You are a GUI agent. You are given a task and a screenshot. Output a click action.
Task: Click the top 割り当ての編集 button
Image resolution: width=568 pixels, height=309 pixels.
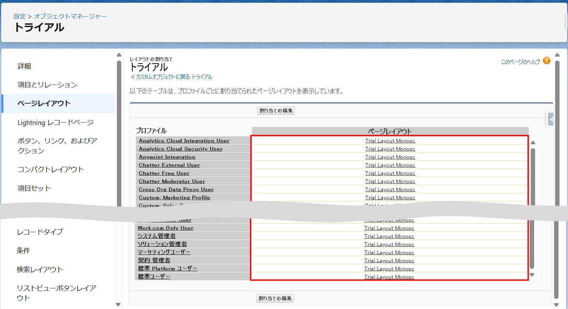(276, 111)
